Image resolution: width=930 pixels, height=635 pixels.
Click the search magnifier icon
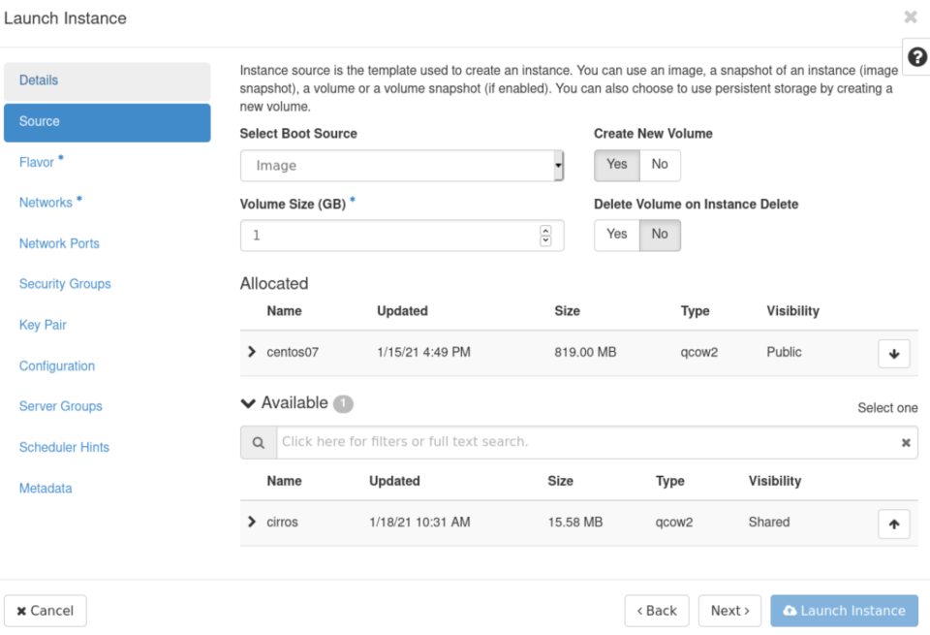coord(259,442)
